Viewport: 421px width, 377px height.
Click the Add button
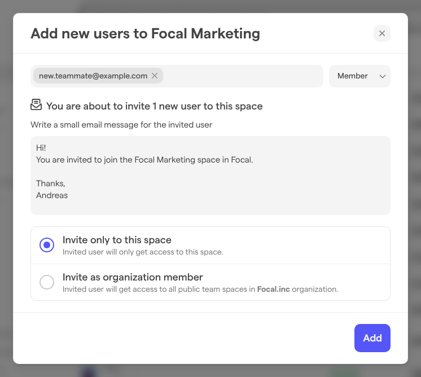pyautogui.click(x=372, y=338)
